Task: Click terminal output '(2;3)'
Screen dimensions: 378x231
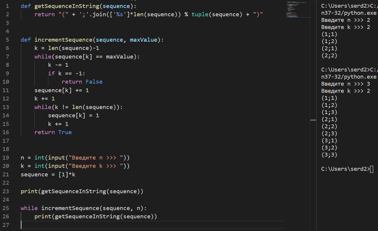Action: pyautogui.click(x=329, y=134)
